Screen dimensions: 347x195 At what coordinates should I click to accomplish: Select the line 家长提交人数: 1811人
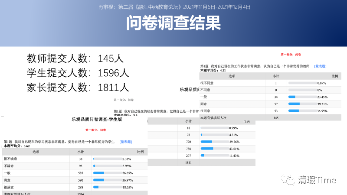(x=78, y=88)
